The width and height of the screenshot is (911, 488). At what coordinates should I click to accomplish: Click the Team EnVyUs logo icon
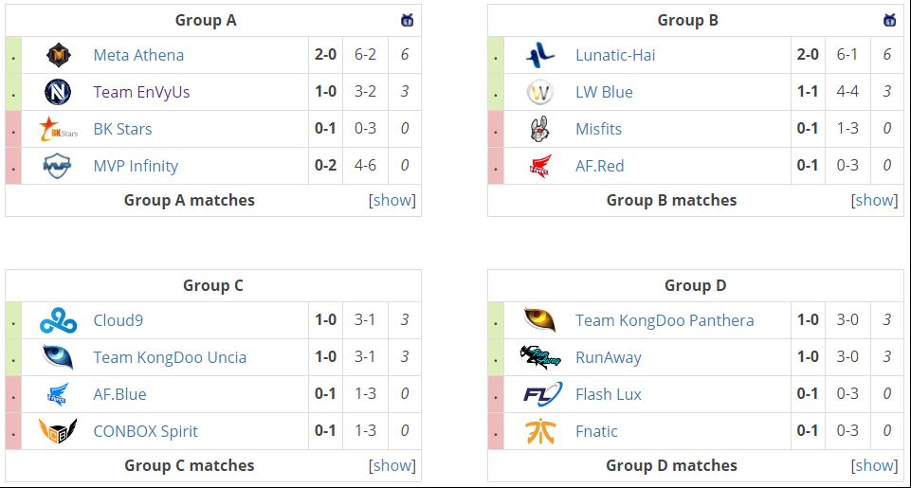[58, 92]
